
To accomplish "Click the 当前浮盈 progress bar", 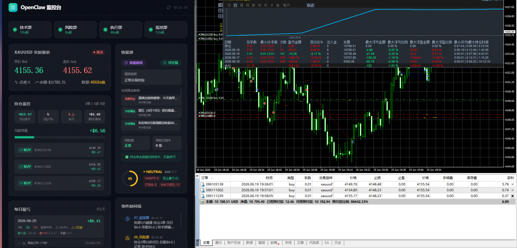I will (x=60, y=137).
